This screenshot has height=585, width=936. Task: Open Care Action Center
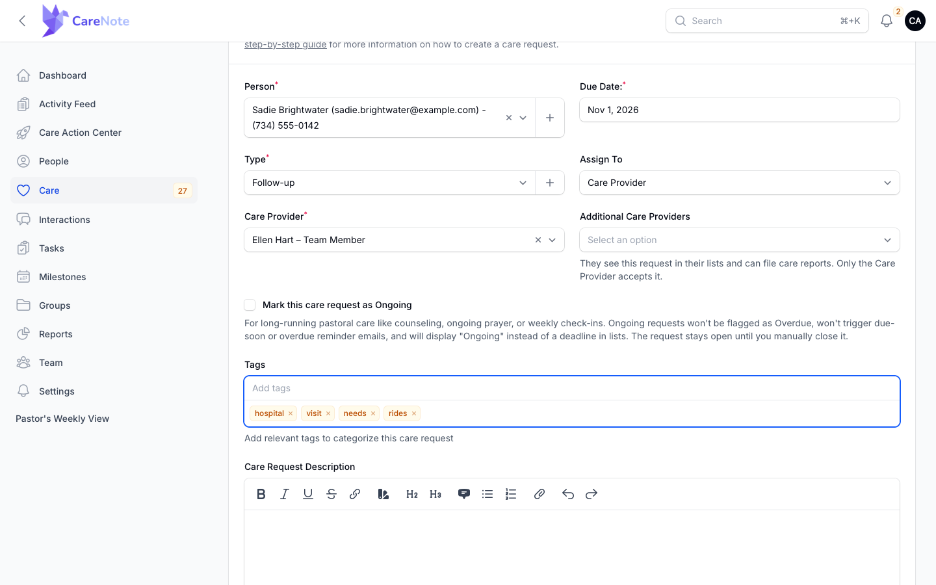click(104, 133)
